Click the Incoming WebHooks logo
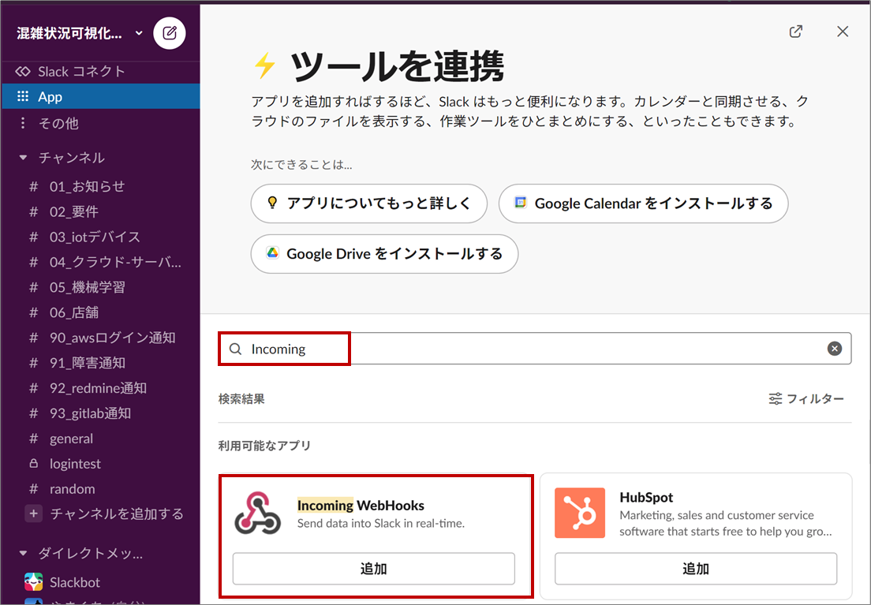Image resolution: width=871 pixels, height=605 pixels. (258, 514)
